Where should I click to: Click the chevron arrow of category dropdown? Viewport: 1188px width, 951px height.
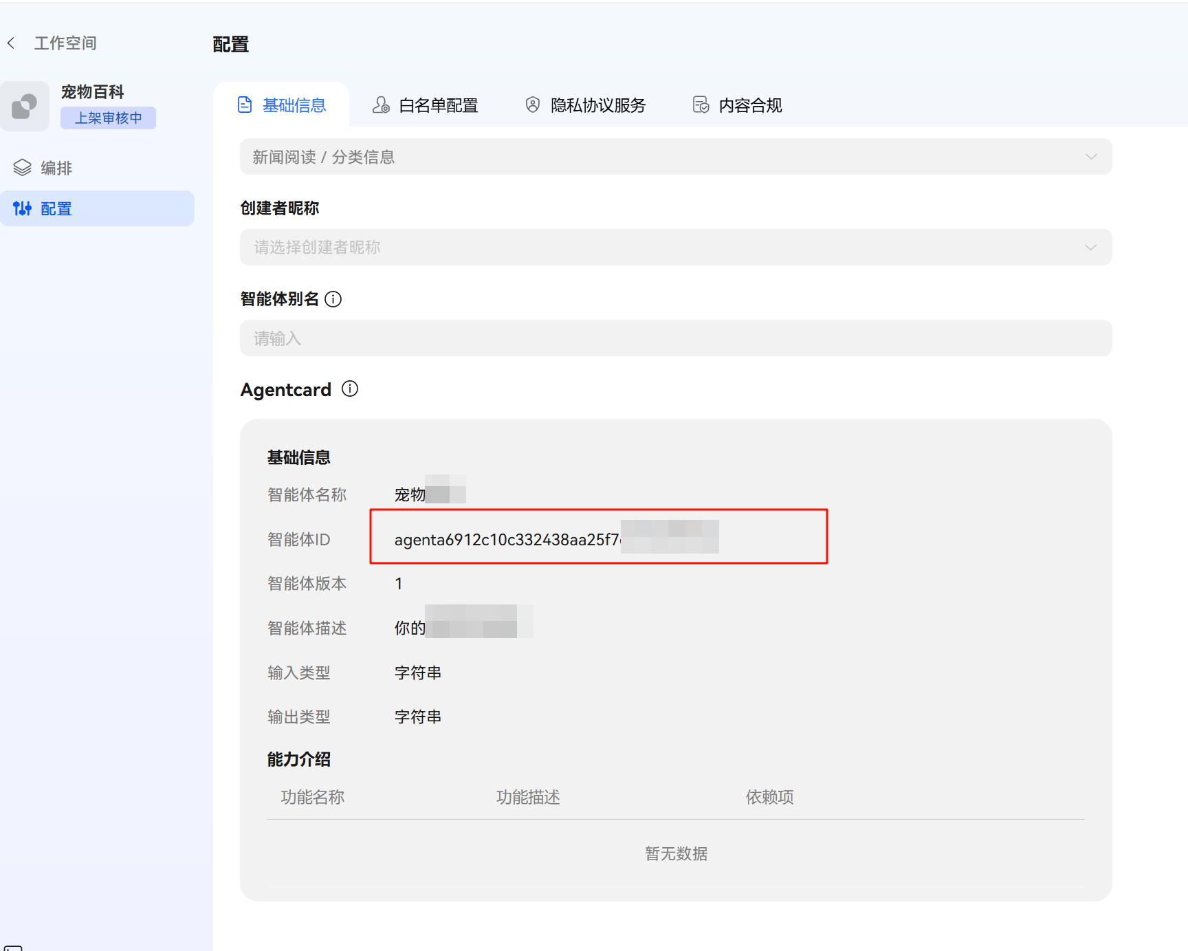[x=1091, y=157]
